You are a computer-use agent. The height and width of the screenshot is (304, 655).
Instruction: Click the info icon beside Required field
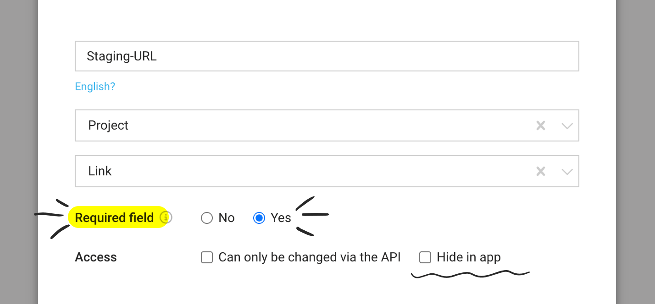pyautogui.click(x=166, y=218)
